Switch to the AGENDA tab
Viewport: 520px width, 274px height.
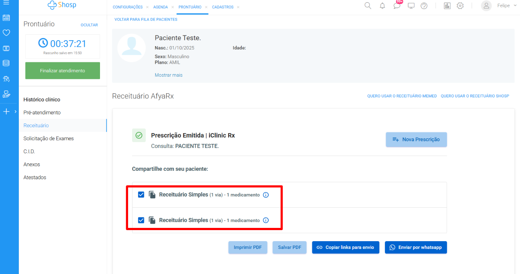tap(161, 7)
